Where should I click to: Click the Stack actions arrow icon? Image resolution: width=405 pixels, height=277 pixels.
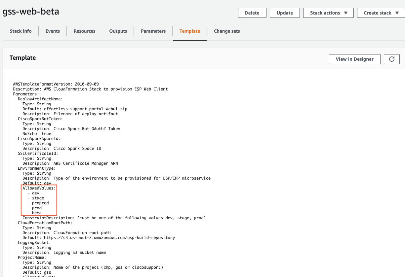tap(346, 13)
